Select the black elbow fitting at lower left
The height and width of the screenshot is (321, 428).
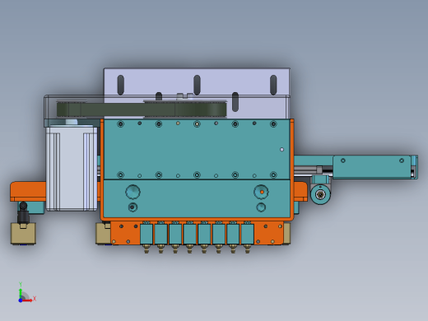coord(23,212)
